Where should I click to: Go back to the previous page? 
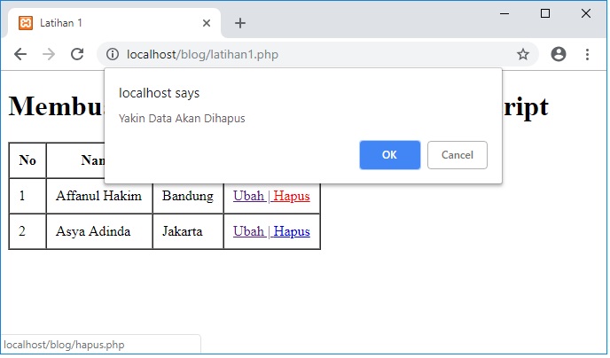(x=20, y=54)
